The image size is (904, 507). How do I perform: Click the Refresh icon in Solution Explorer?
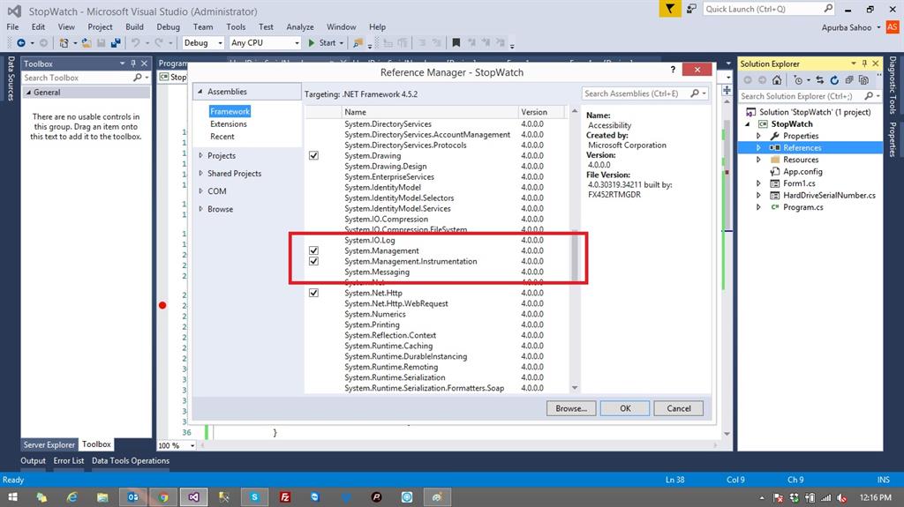coord(834,80)
